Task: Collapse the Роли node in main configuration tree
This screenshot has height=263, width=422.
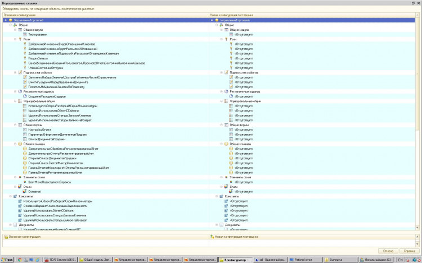Action: coord(15,39)
